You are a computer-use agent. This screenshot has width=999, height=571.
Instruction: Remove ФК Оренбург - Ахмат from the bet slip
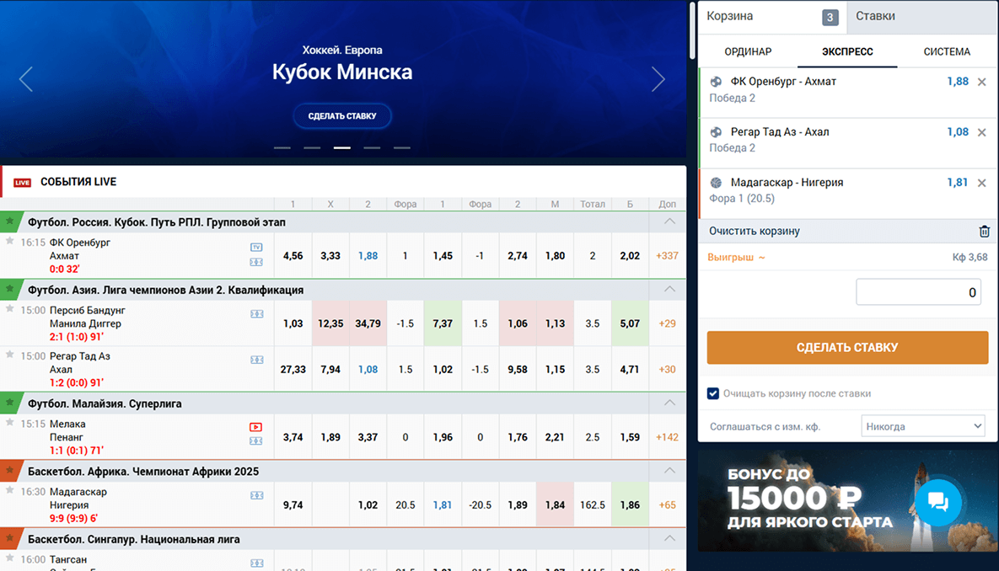[x=981, y=83]
